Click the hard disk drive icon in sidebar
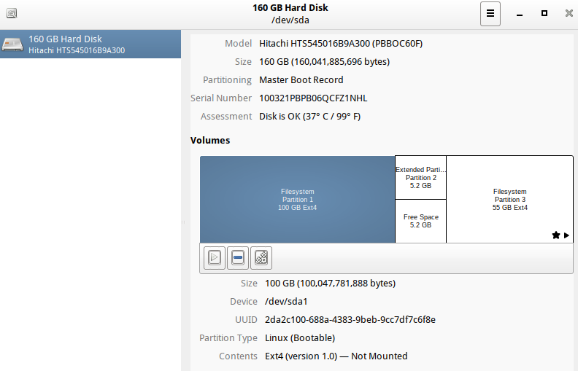Screen dimensions: 578x371 12,44
